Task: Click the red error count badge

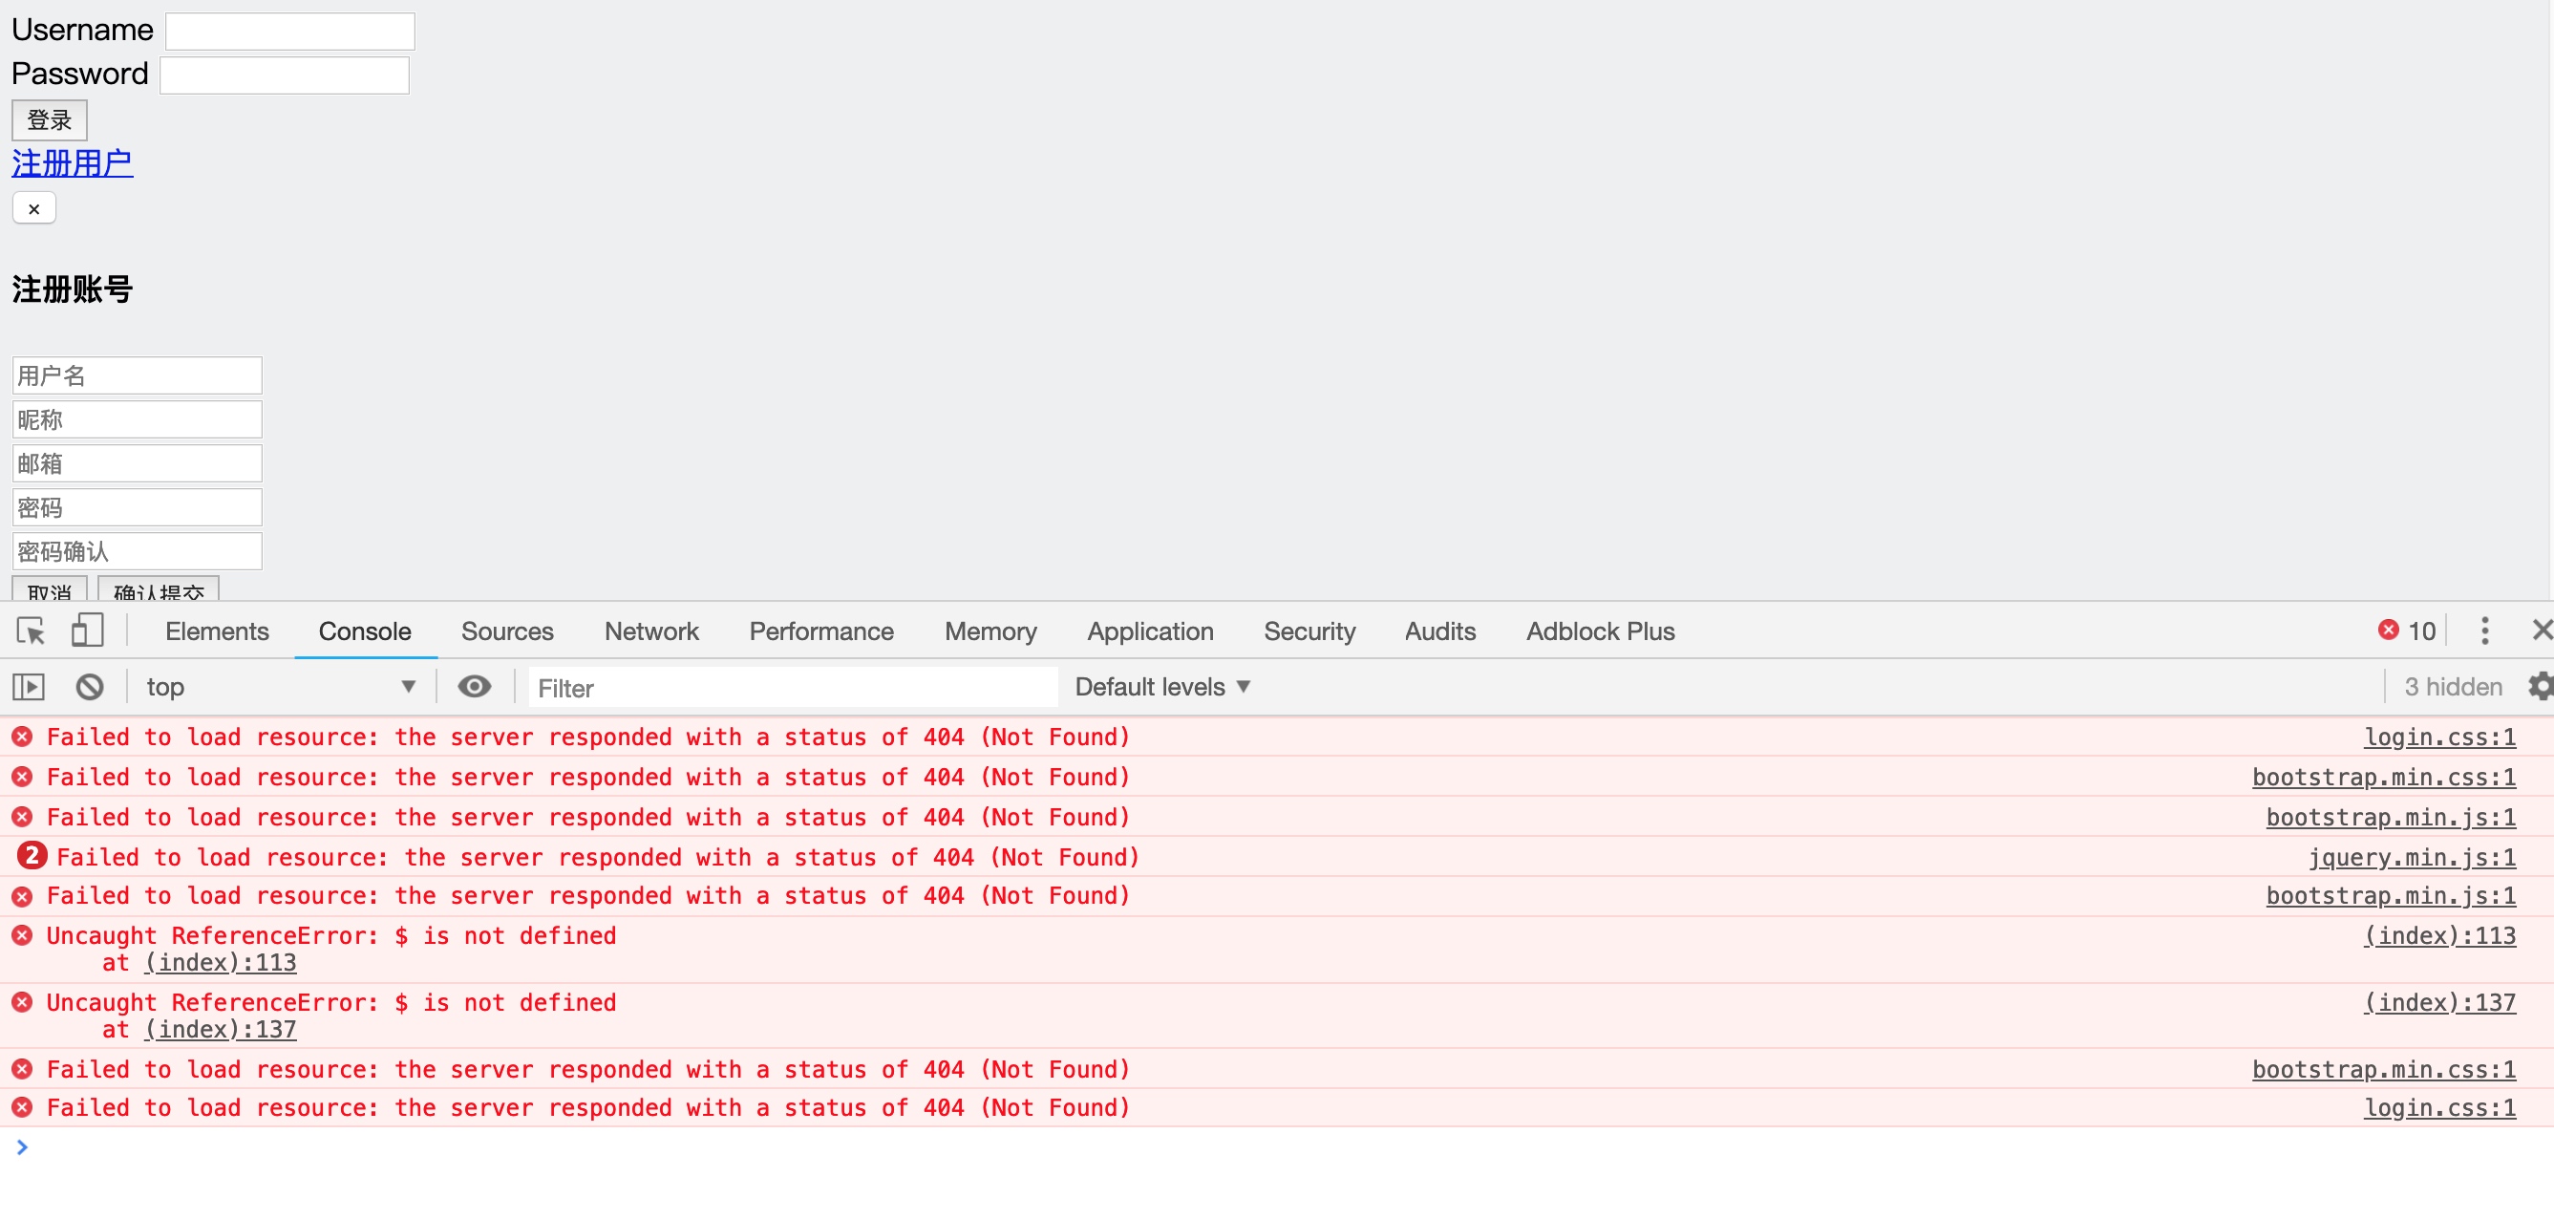Action: pyautogui.click(x=2406, y=631)
